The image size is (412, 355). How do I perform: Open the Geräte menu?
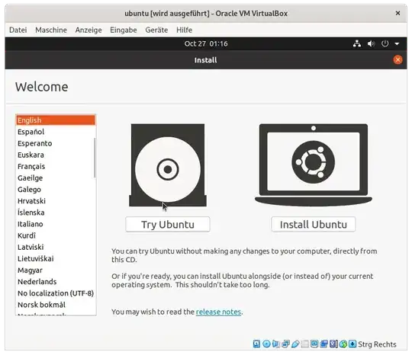(x=156, y=30)
